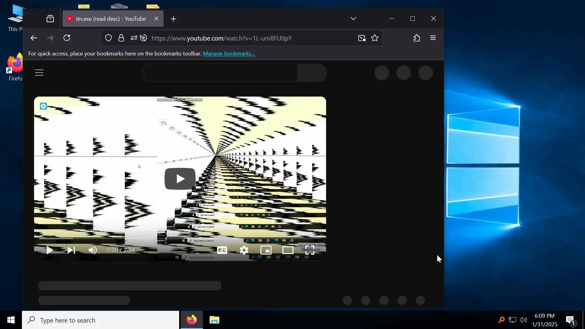This screenshot has width=585, height=329.
Task: Open a new tab with plus button
Action: (x=173, y=19)
